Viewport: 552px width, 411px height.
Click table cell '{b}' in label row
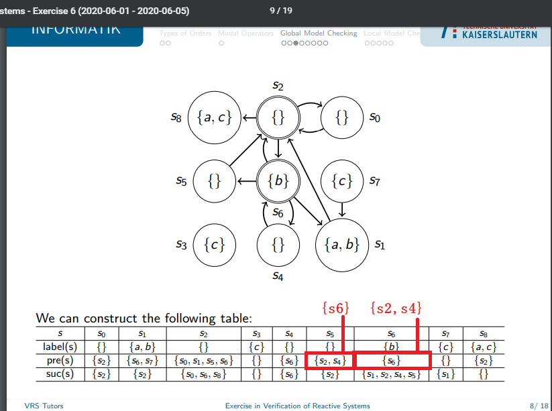[391, 347]
